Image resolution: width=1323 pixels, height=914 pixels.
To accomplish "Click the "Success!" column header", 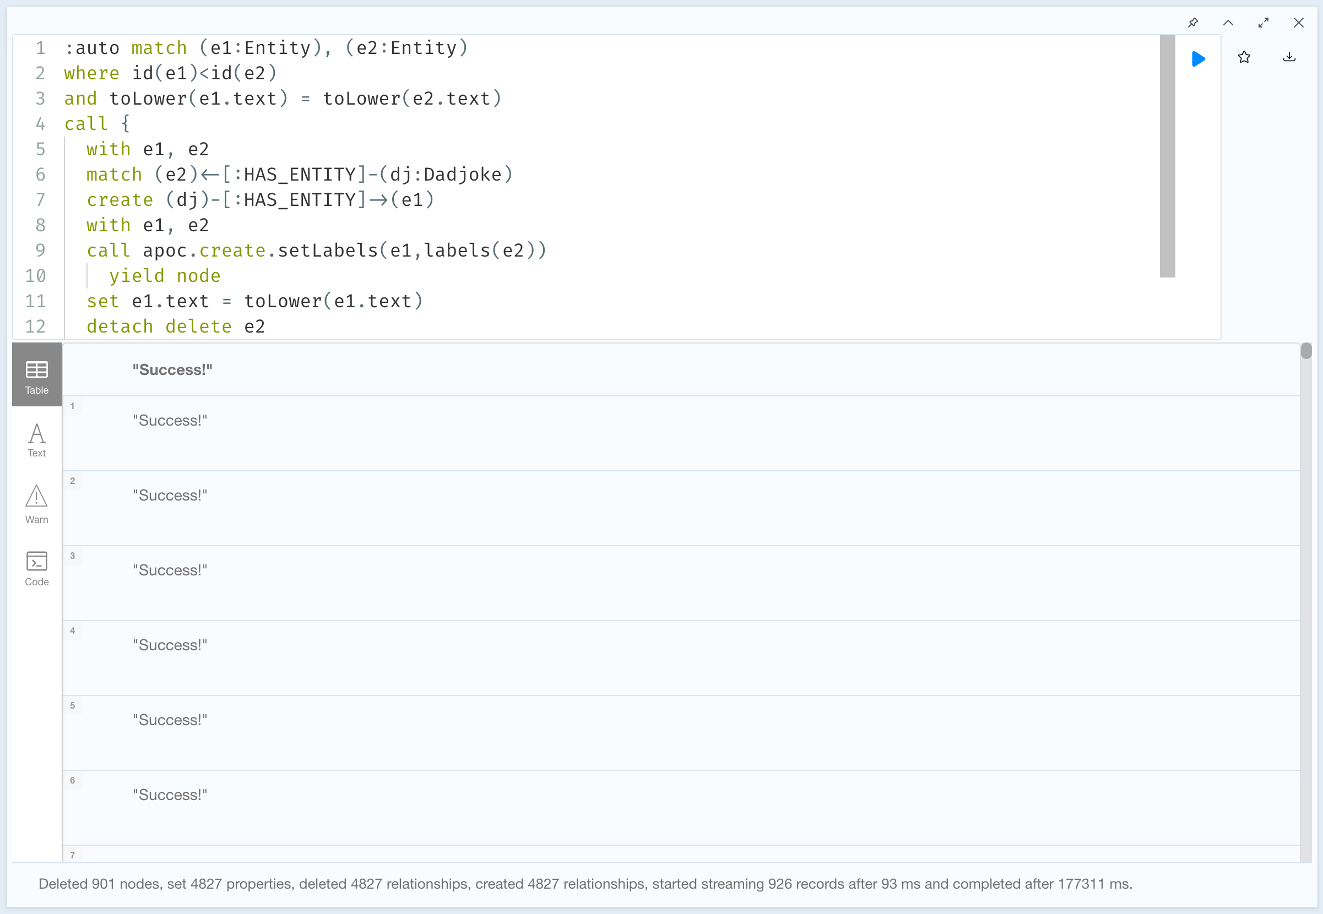I will click(x=172, y=370).
